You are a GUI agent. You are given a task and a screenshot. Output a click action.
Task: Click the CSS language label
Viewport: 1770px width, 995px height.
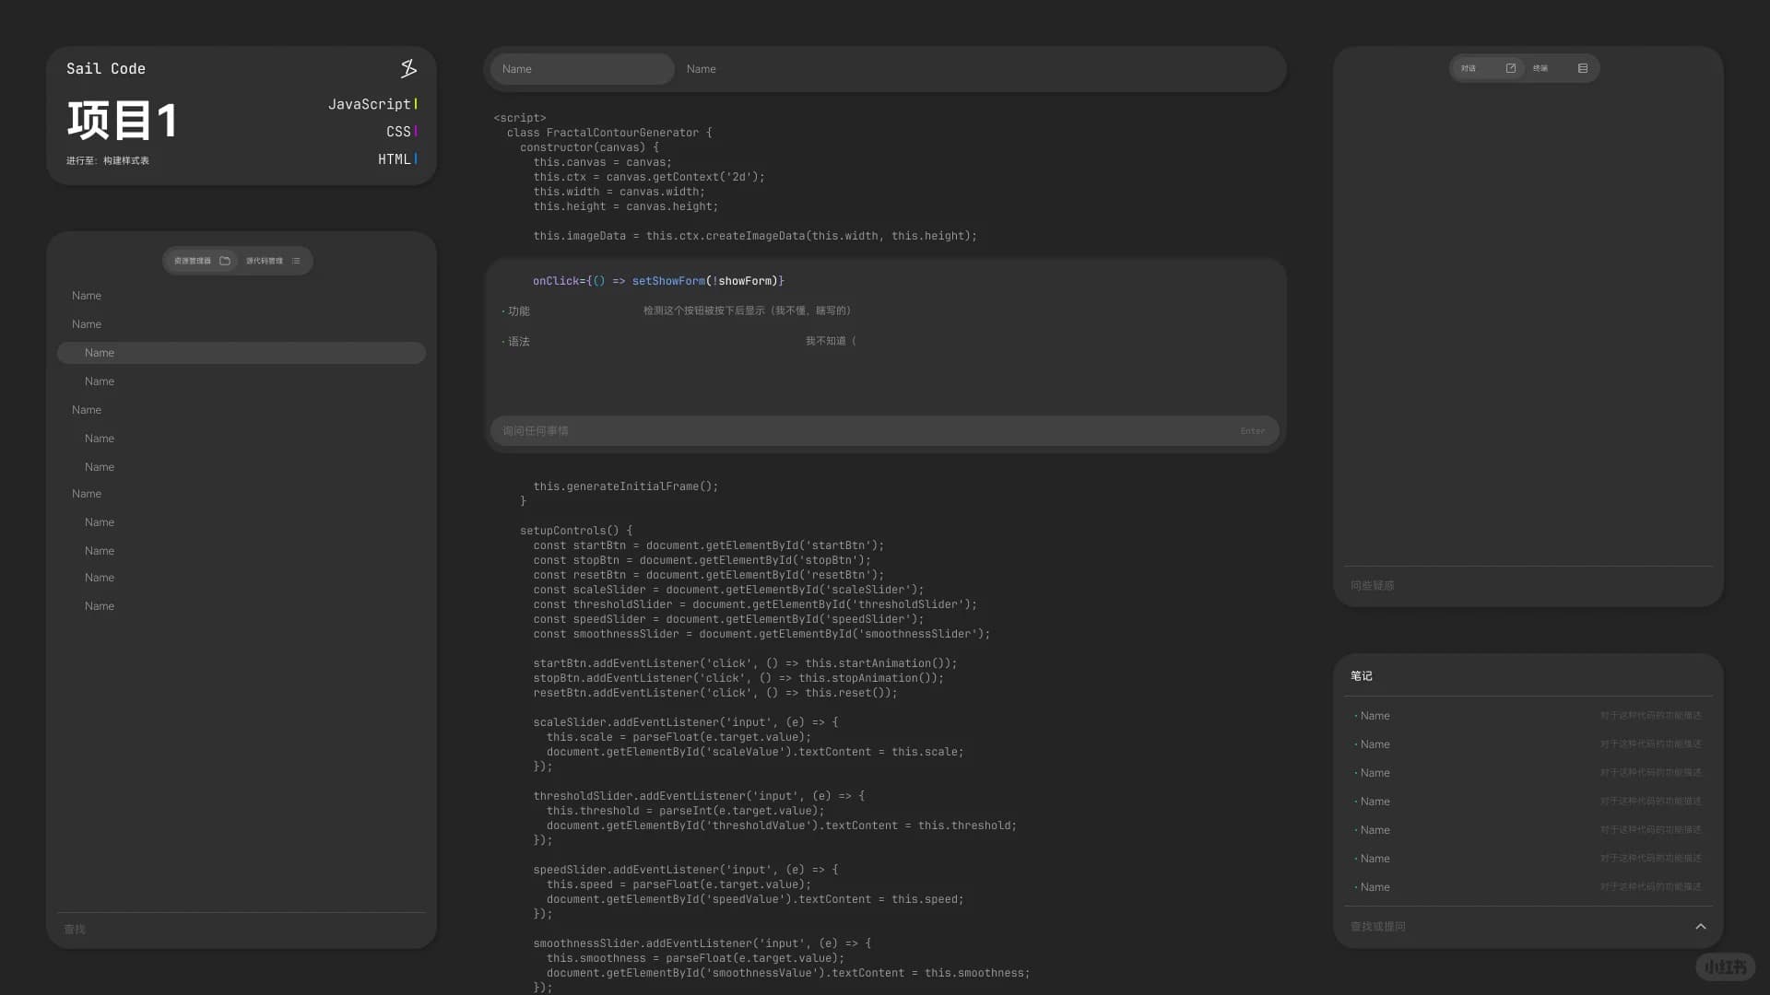398,132
